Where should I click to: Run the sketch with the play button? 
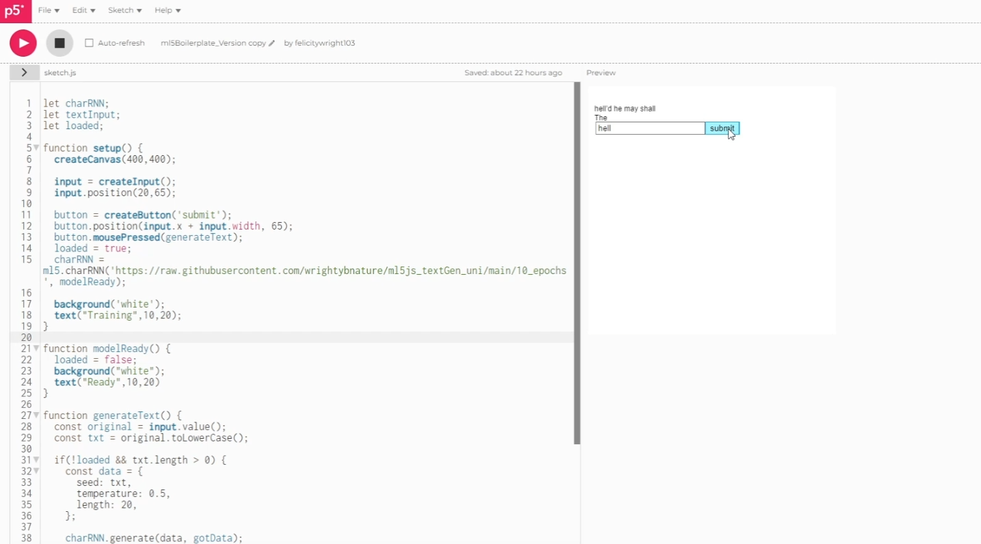pos(23,43)
